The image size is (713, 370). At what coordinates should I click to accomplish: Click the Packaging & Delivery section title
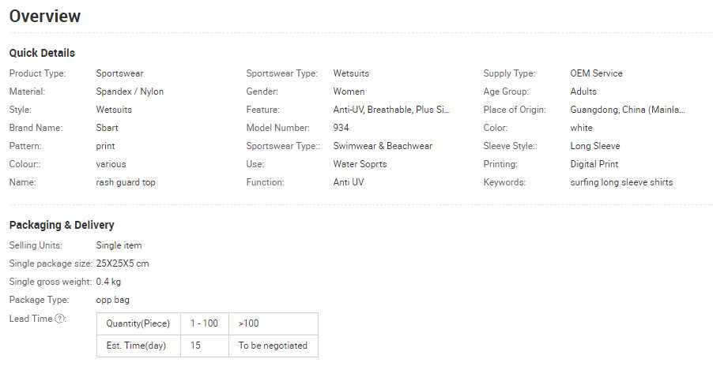[x=62, y=225]
